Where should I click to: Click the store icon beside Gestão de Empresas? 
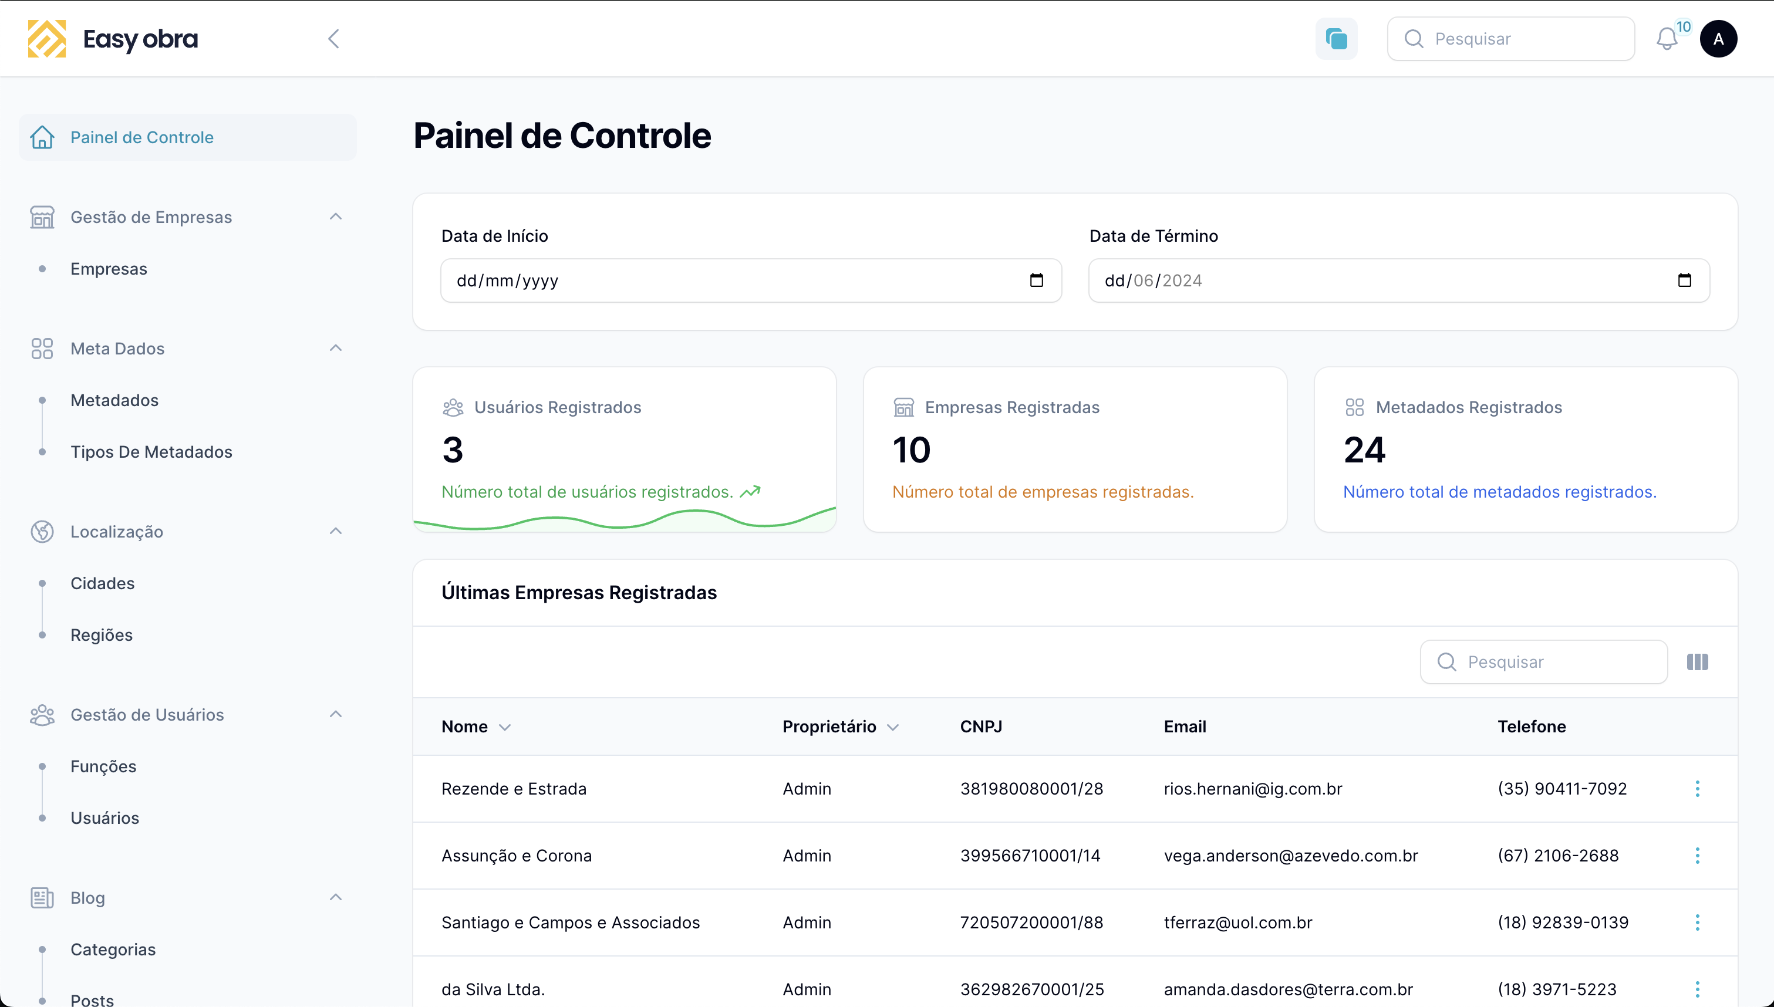point(42,217)
